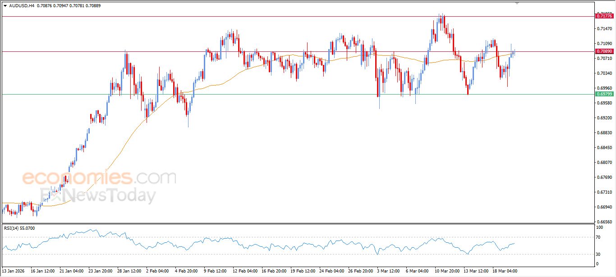The width and height of the screenshot is (616, 277).
Task: Click the chart shift triangle marker at top
Action: coord(517,3)
